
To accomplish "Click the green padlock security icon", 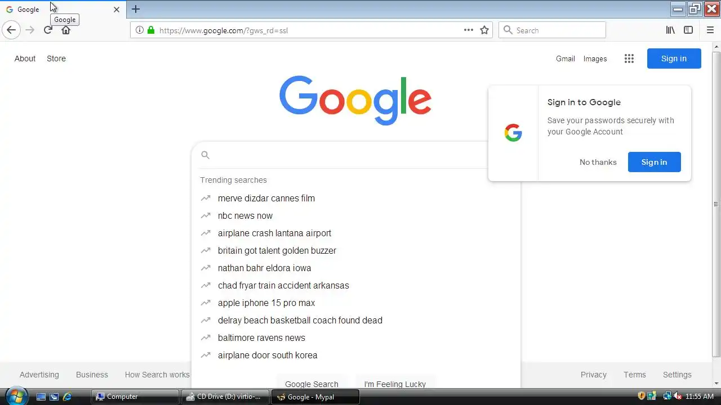I will [150, 30].
